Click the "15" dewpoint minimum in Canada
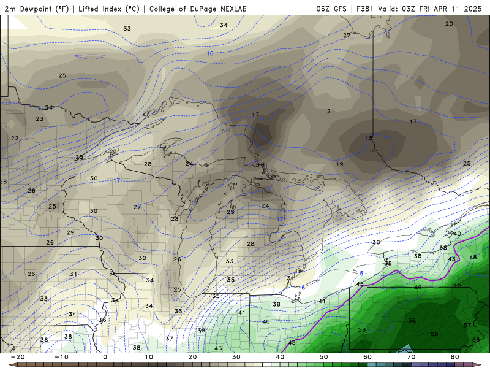The image size is (490, 368). click(x=369, y=138)
